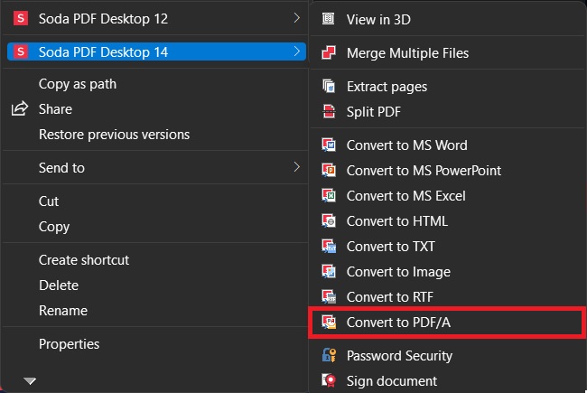
Task: Click the Convert to RTF icon
Action: pos(329,296)
